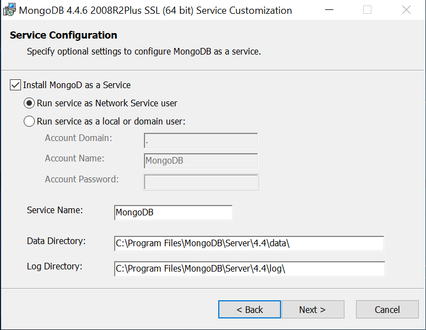Click the Data Directory label
The image size is (426, 330).
(x=56, y=241)
